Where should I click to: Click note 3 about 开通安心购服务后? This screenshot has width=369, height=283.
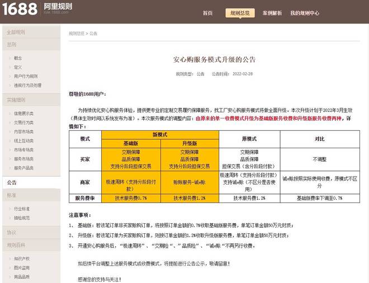162,246
